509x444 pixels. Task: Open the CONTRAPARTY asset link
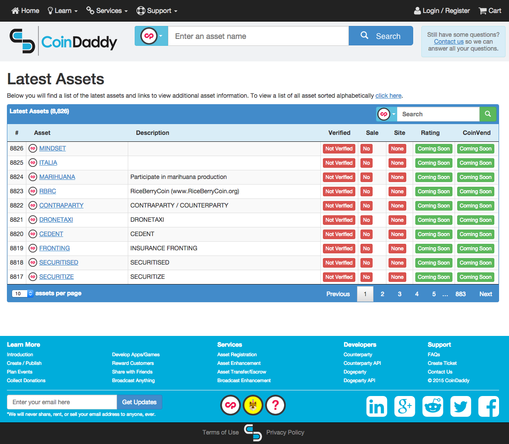click(61, 206)
